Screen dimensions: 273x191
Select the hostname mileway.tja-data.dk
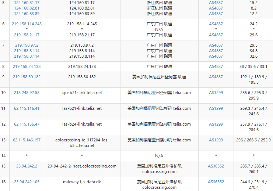pyautogui.click(x=82, y=182)
